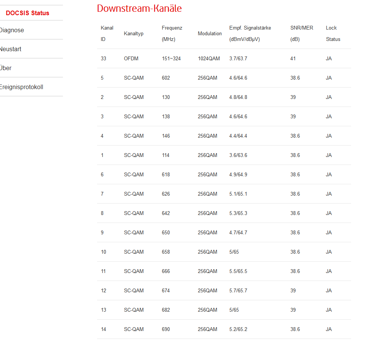Click the frequency 130 cell
Viewport: 378px width, 342px height.
(166, 97)
